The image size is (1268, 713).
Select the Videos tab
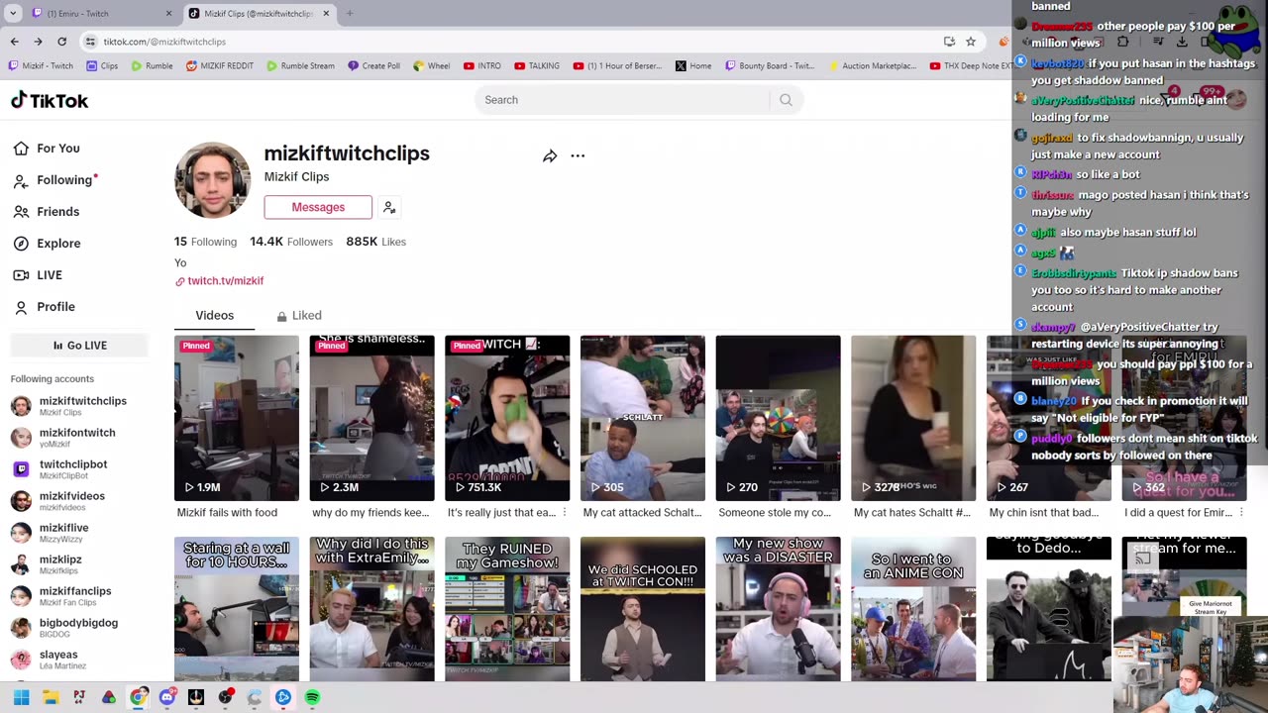coord(214,316)
